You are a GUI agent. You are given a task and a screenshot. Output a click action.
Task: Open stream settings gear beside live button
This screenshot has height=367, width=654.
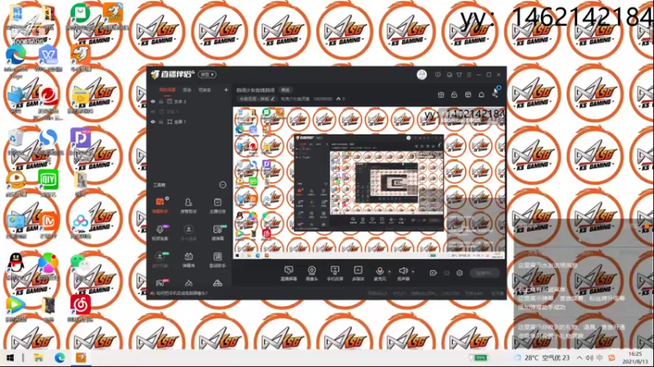[459, 273]
